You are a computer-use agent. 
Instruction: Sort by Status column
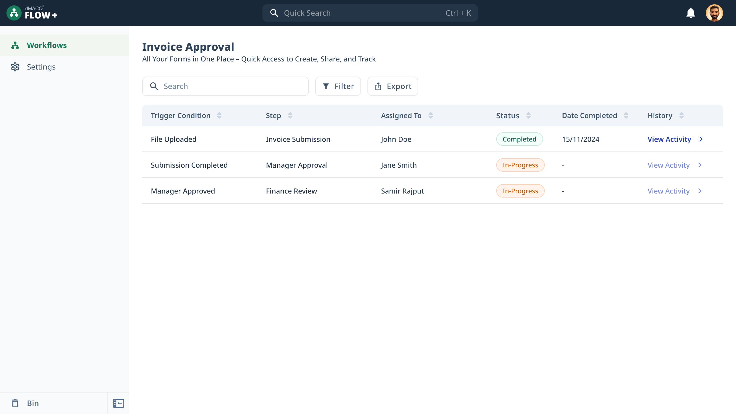pos(528,116)
